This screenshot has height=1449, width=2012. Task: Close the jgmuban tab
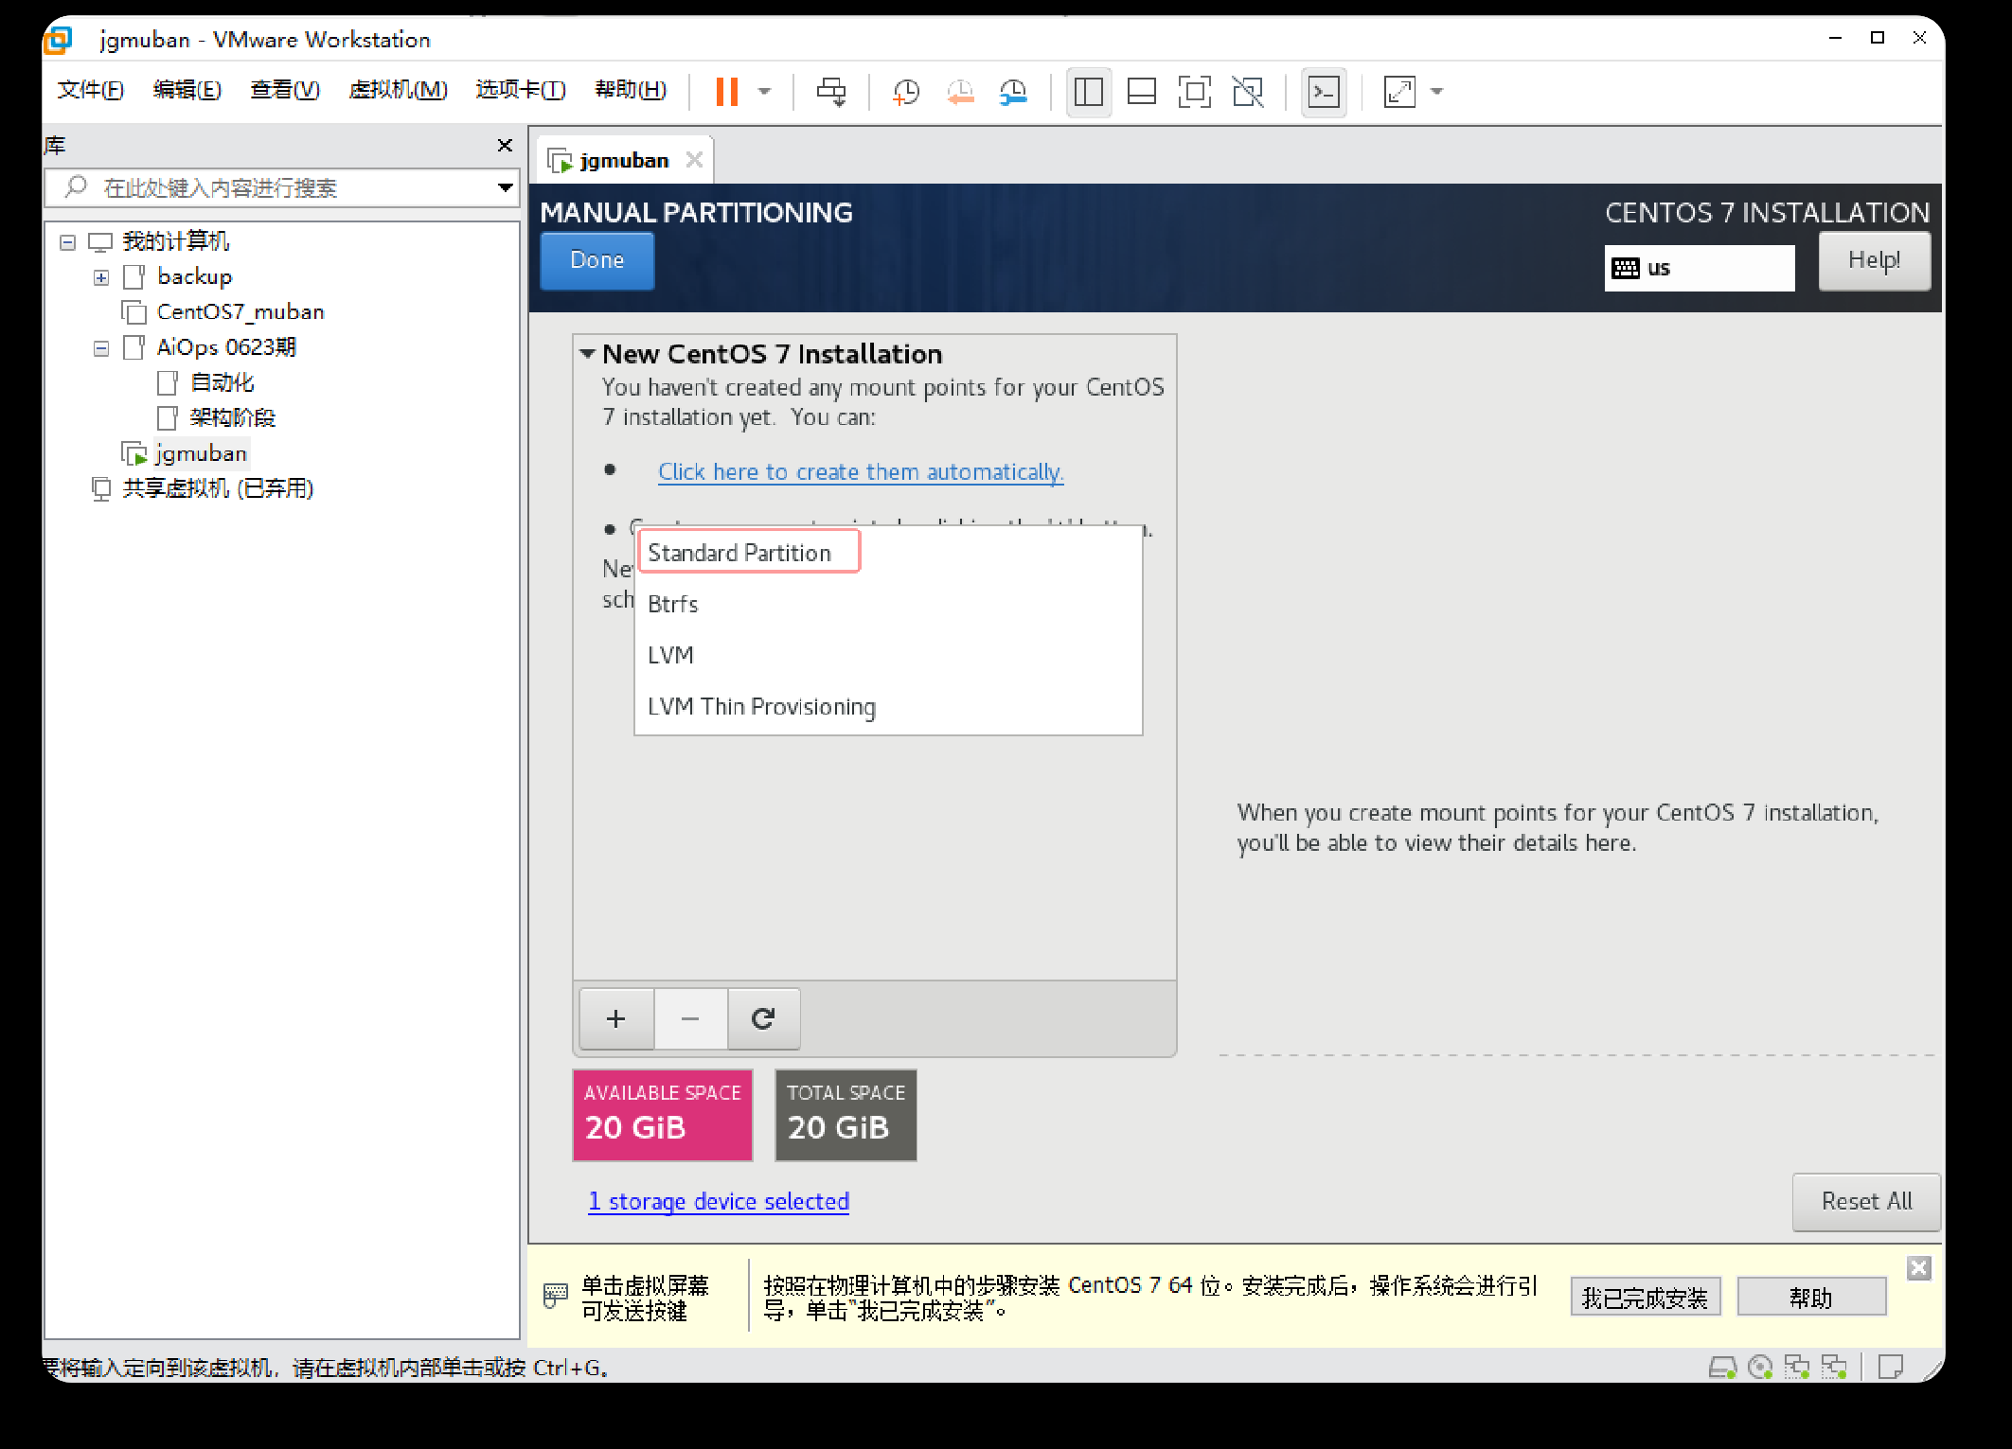(x=695, y=160)
